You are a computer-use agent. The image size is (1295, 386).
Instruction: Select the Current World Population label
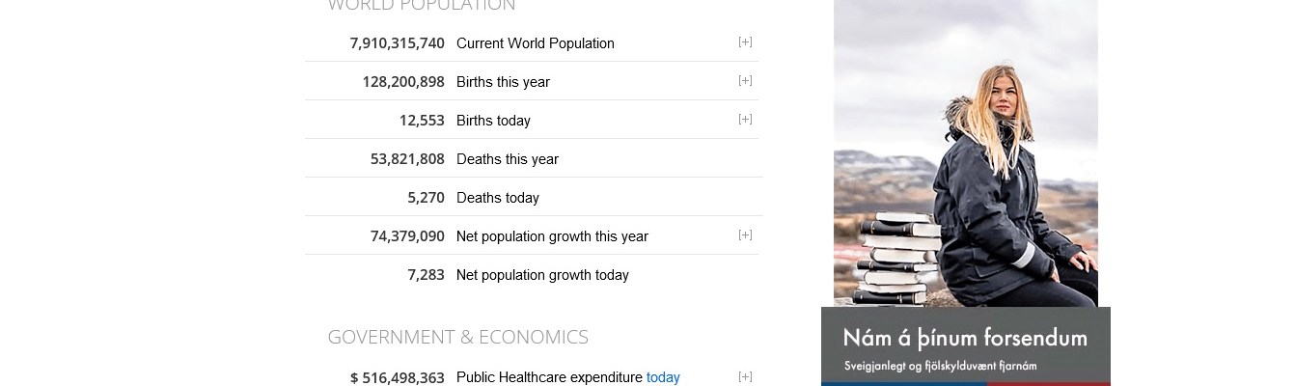pos(535,43)
